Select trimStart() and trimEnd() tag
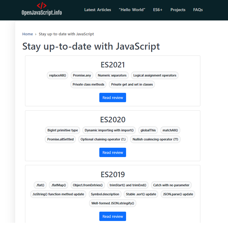This screenshot has height=228, width=228. [128, 185]
